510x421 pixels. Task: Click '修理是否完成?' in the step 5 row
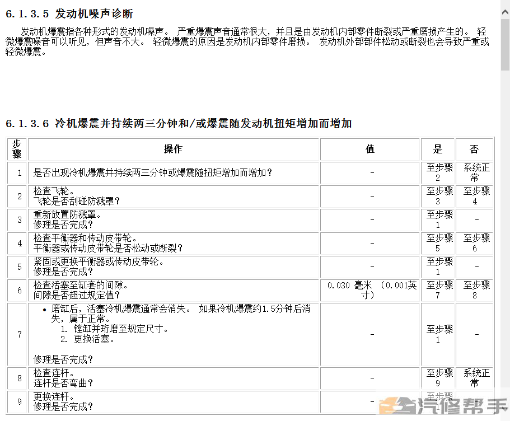point(63,272)
